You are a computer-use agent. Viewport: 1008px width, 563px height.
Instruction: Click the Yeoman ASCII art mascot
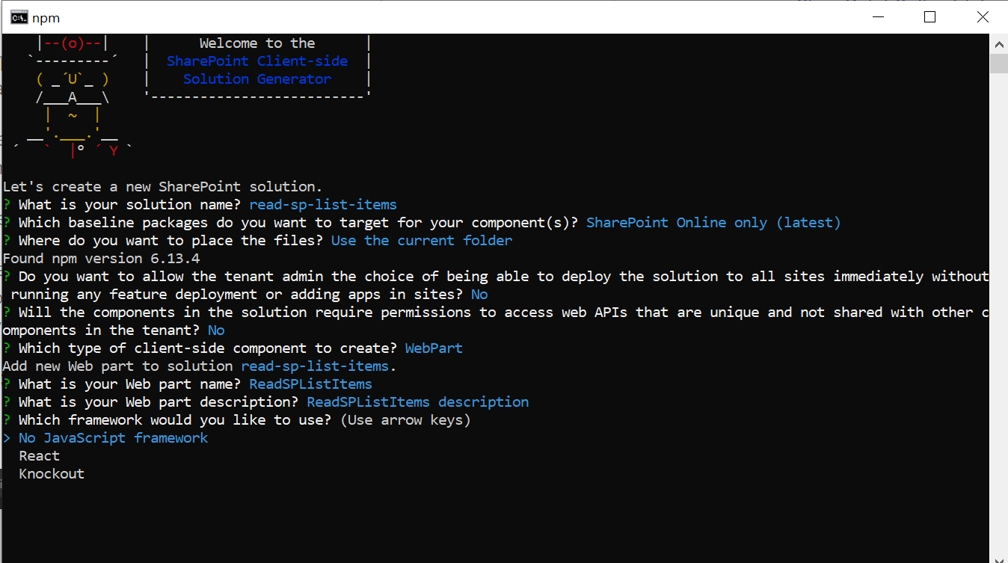(71, 97)
